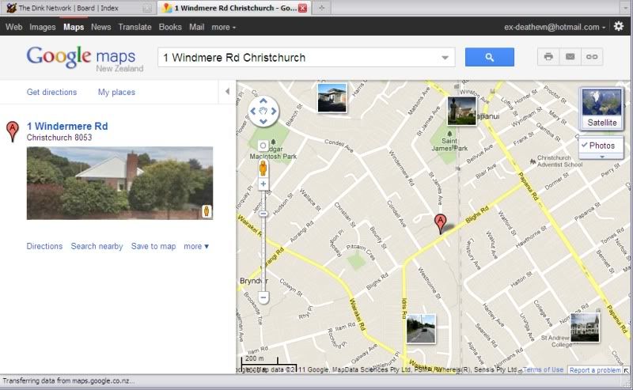Open the search box suggestions dropdown arrow
The image size is (633, 390).
[x=445, y=58]
